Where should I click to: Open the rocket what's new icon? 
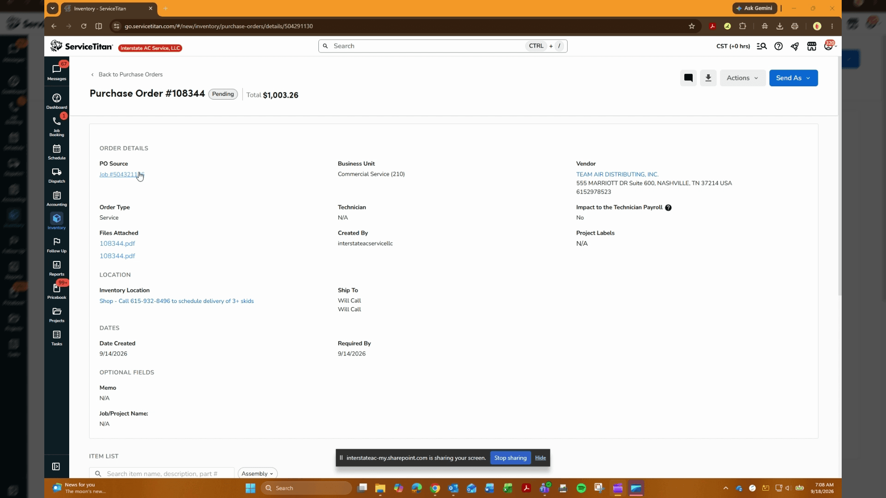[x=795, y=46]
